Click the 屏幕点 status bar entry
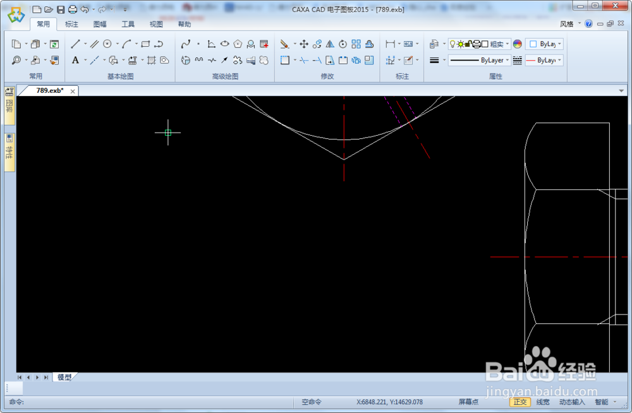Viewport: 632px width, 413px height. tap(468, 402)
